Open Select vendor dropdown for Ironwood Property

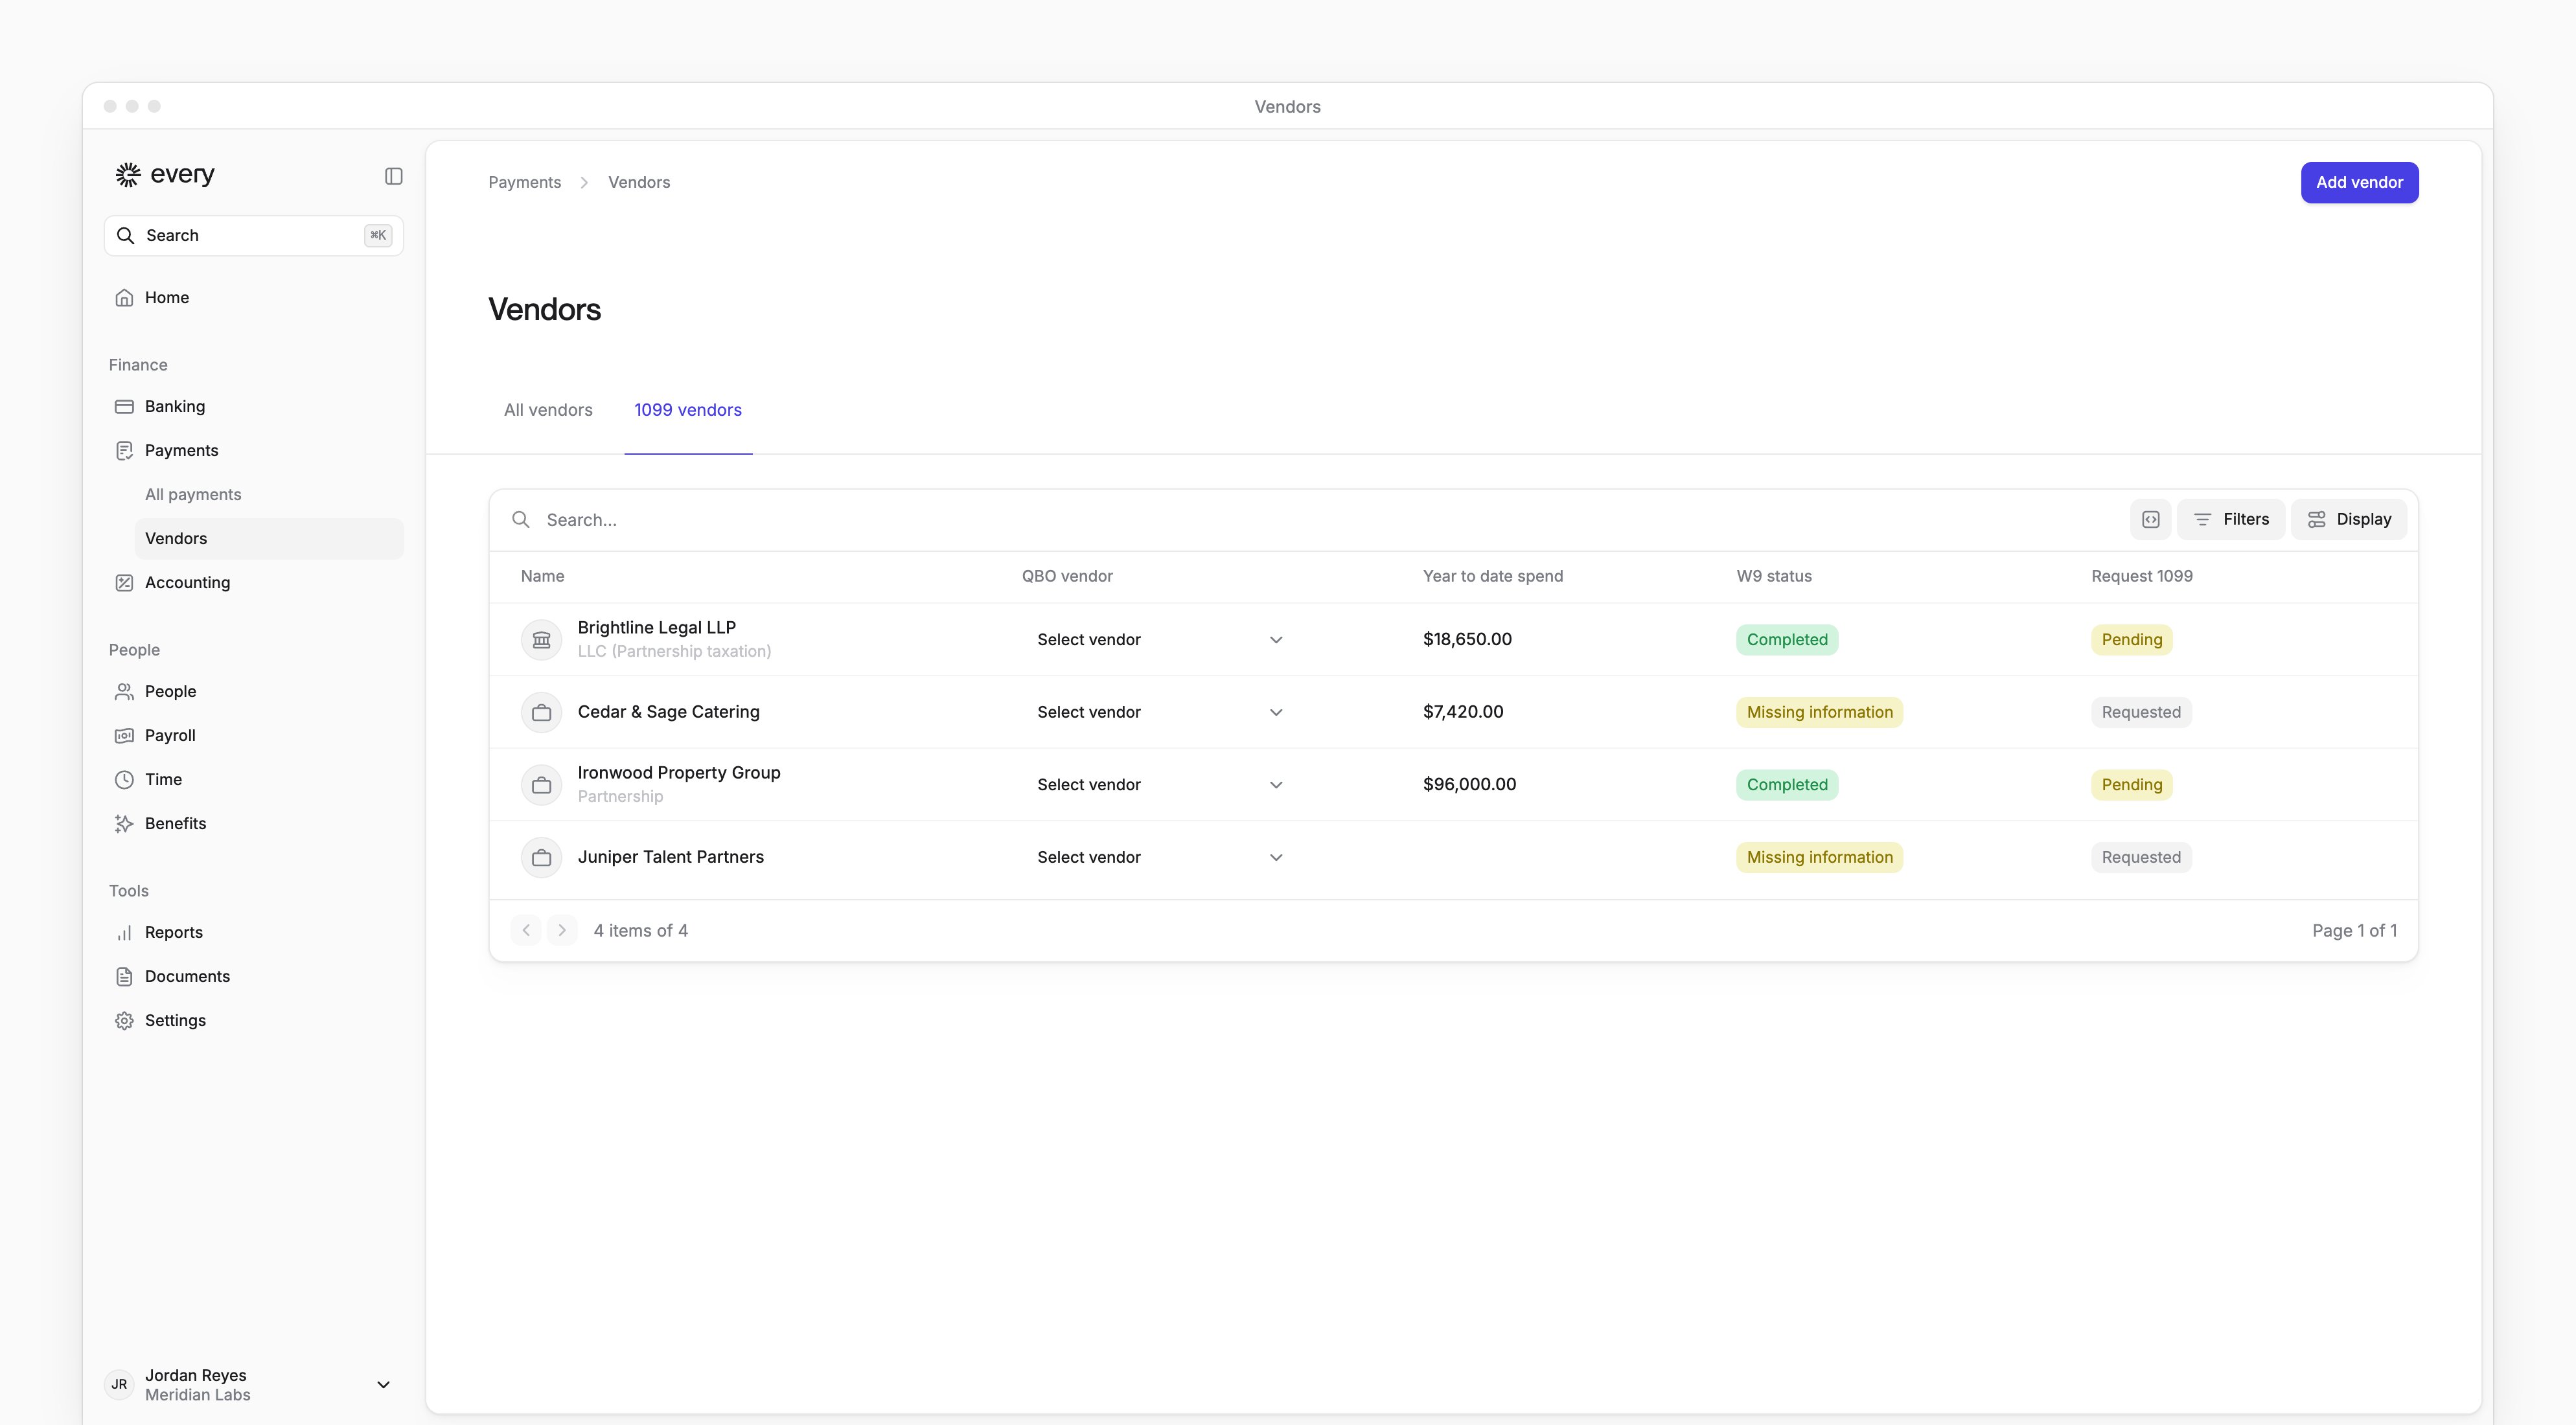tap(1160, 785)
